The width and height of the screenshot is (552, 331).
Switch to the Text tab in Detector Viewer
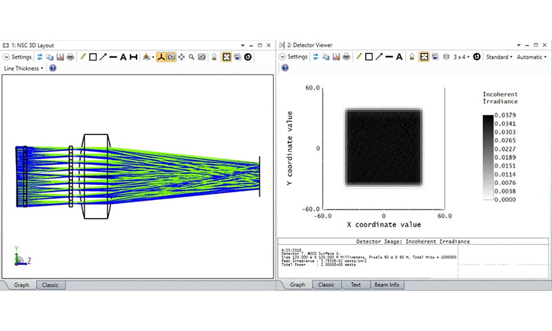pos(355,285)
